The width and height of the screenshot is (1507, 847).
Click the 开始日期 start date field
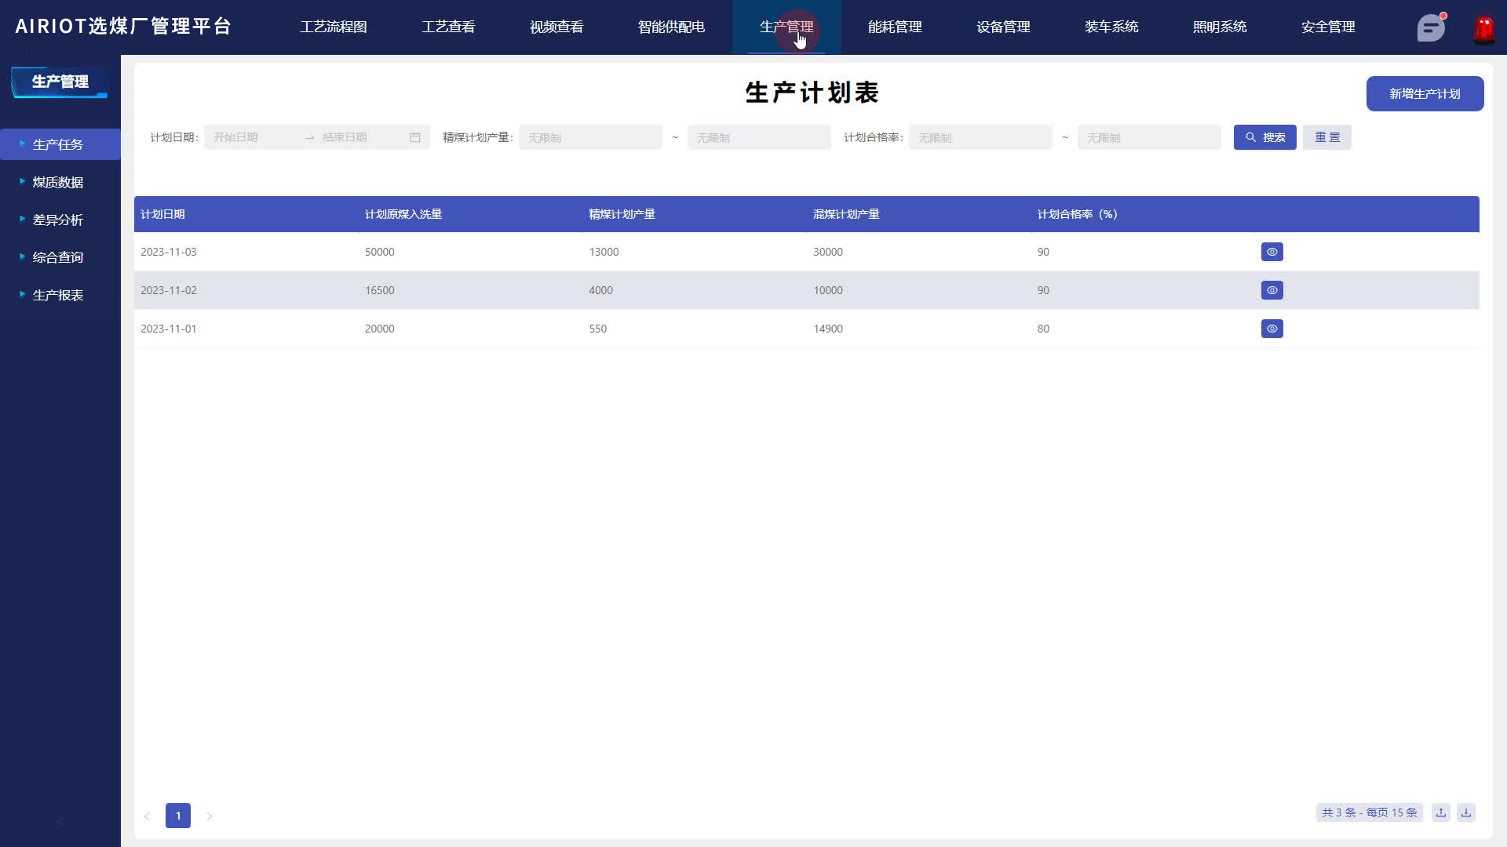click(x=254, y=137)
